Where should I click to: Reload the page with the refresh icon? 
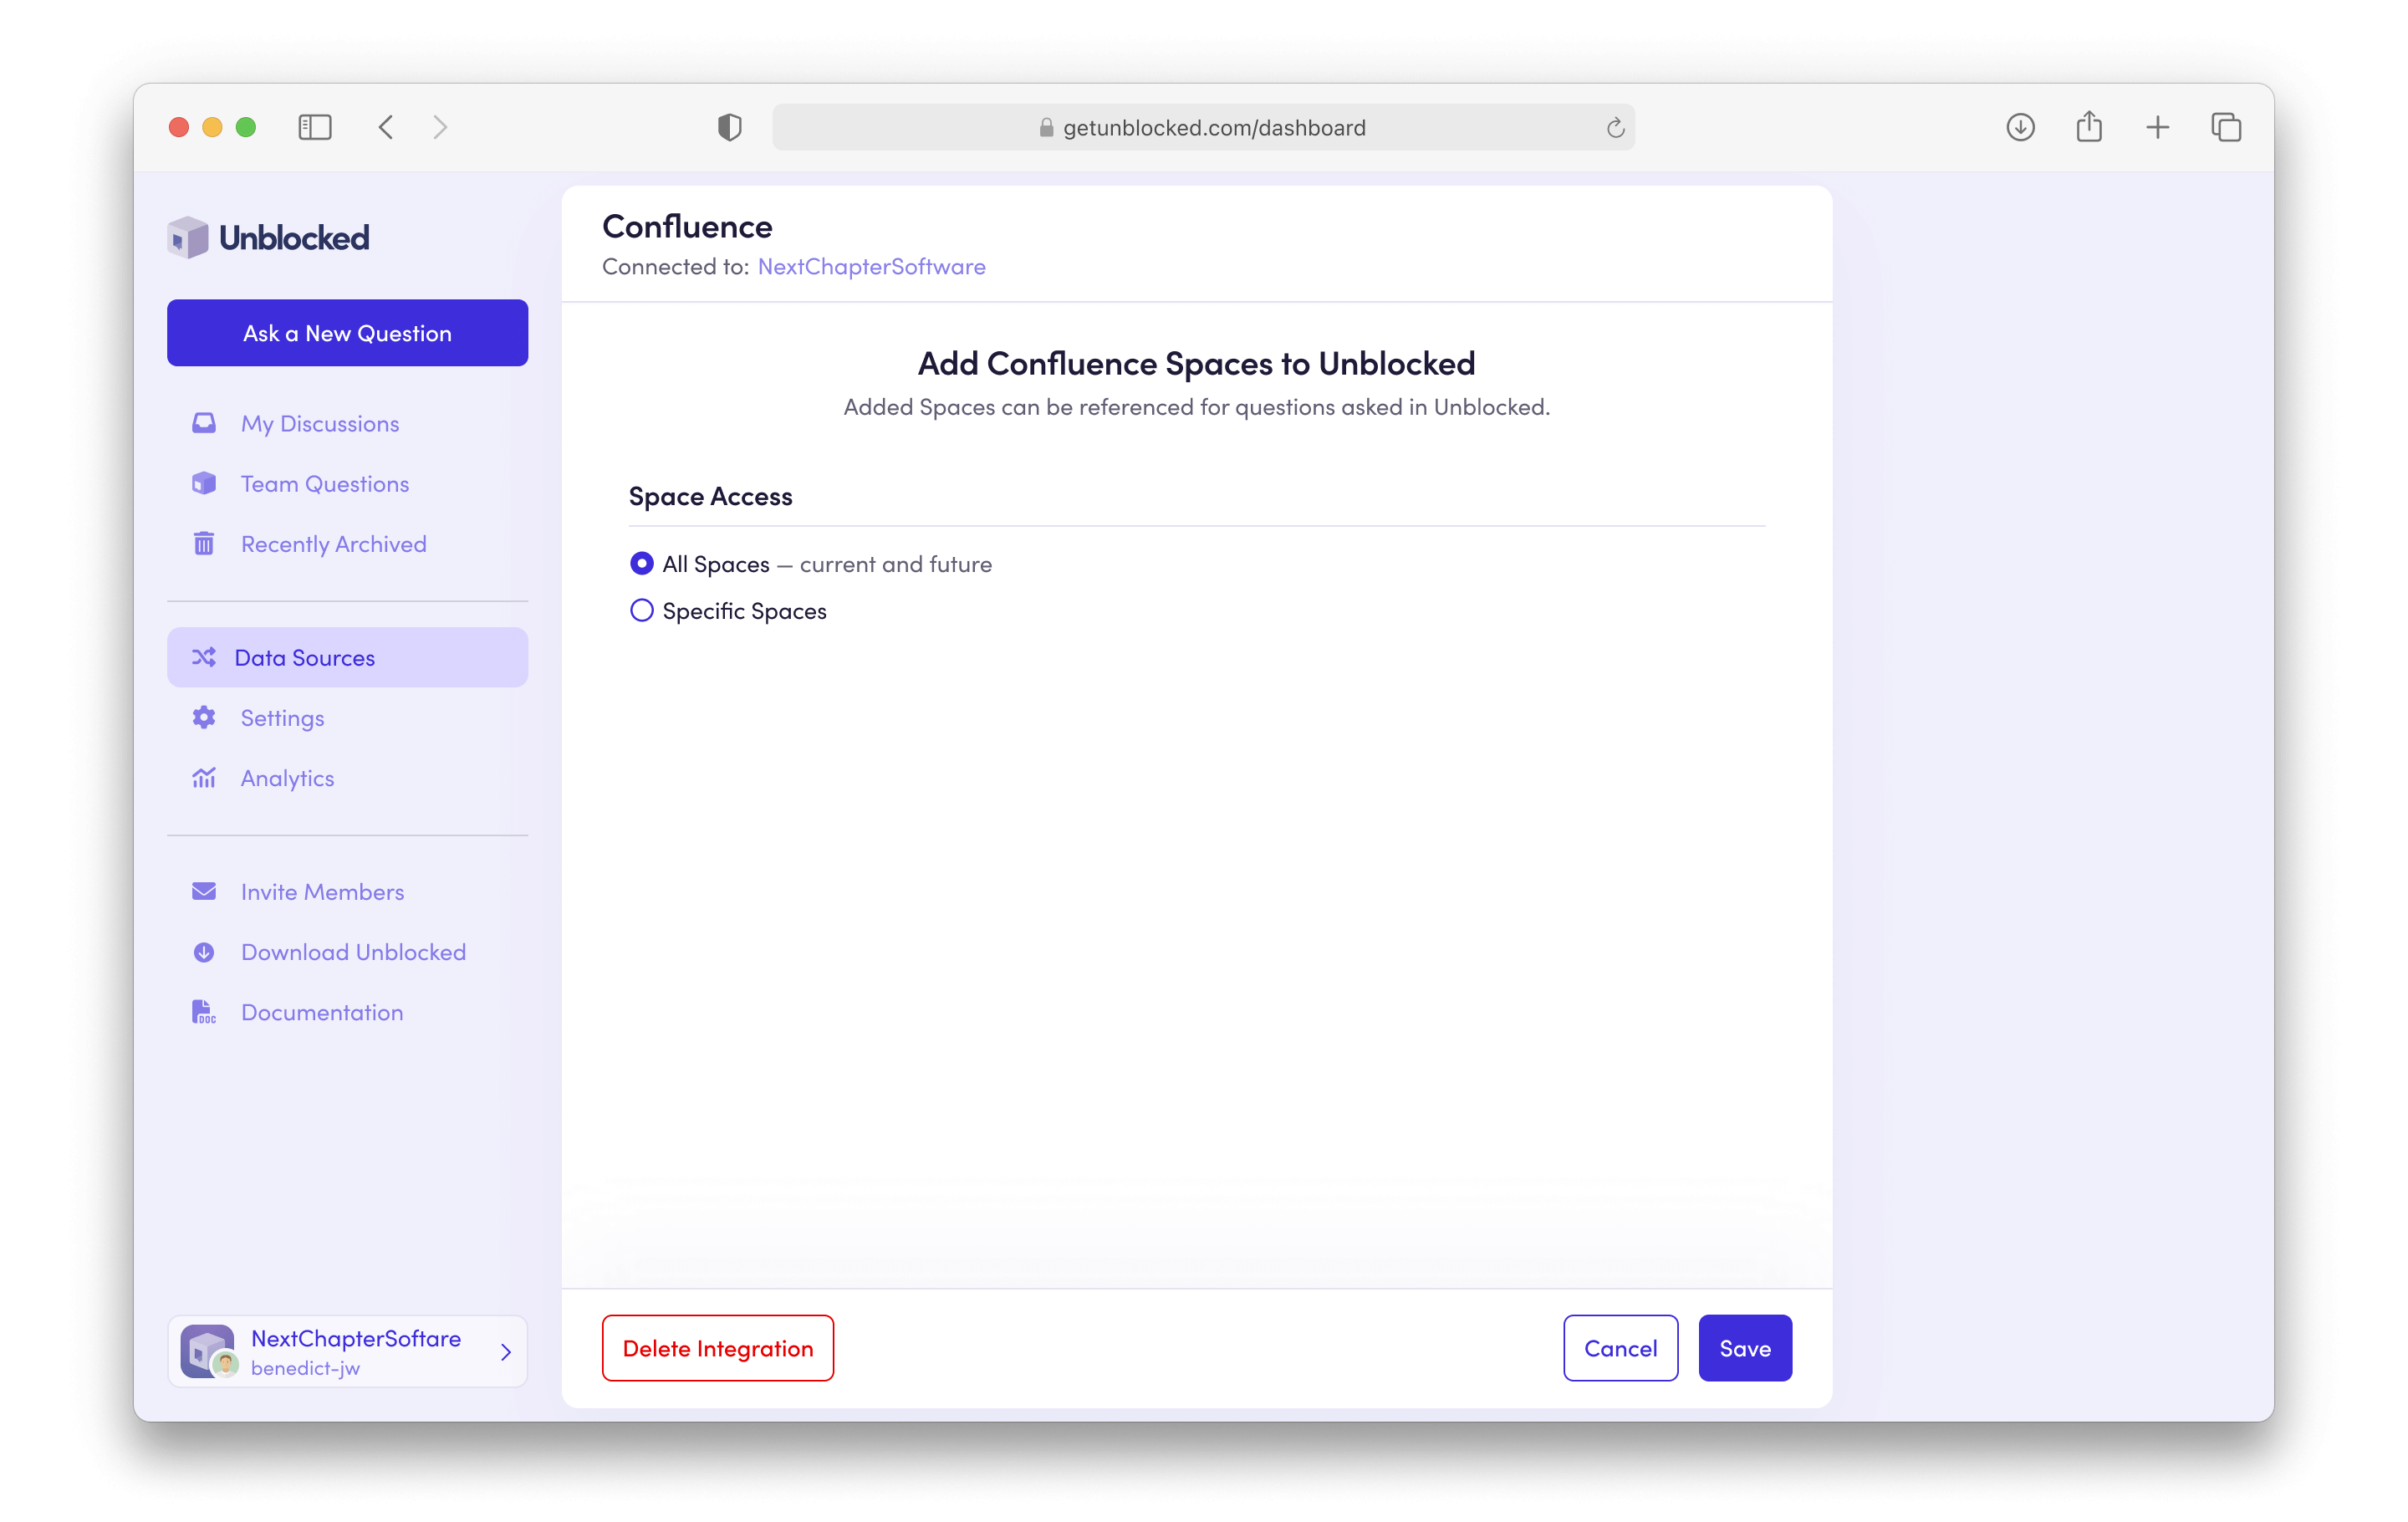(1615, 128)
